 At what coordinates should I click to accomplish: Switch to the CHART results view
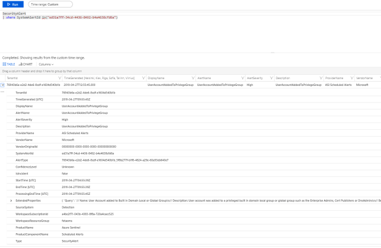click(25, 64)
